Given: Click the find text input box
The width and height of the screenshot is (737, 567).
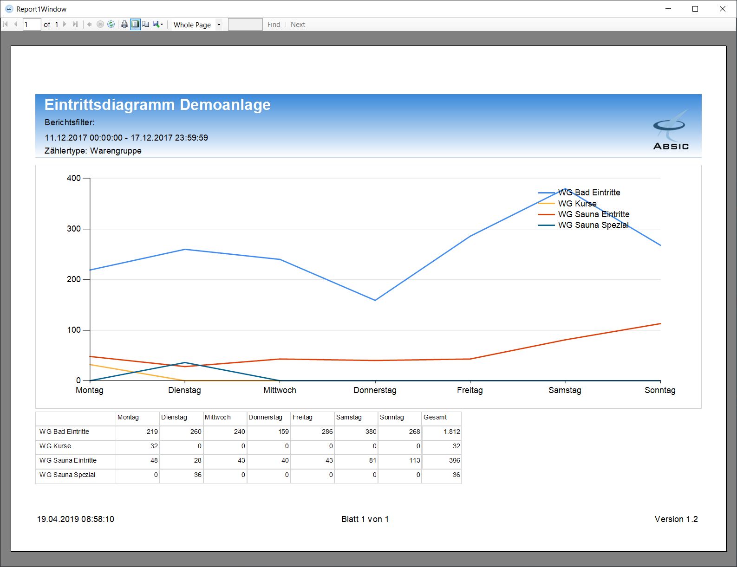Looking at the screenshot, I should pos(245,25).
